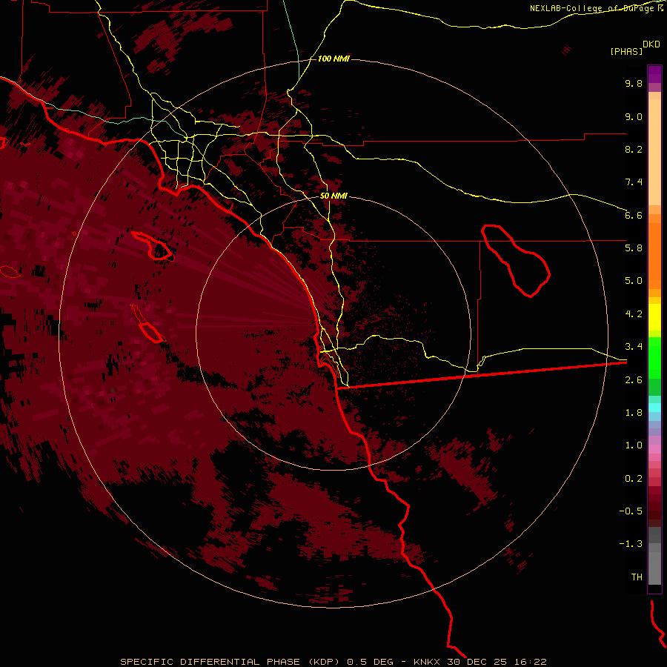Click the 2.6 value on the color scale
The width and height of the screenshot is (667, 667).
pyautogui.click(x=634, y=380)
